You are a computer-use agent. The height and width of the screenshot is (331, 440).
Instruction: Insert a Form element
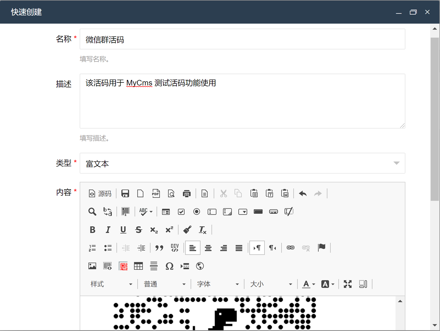pyautogui.click(x=166, y=212)
